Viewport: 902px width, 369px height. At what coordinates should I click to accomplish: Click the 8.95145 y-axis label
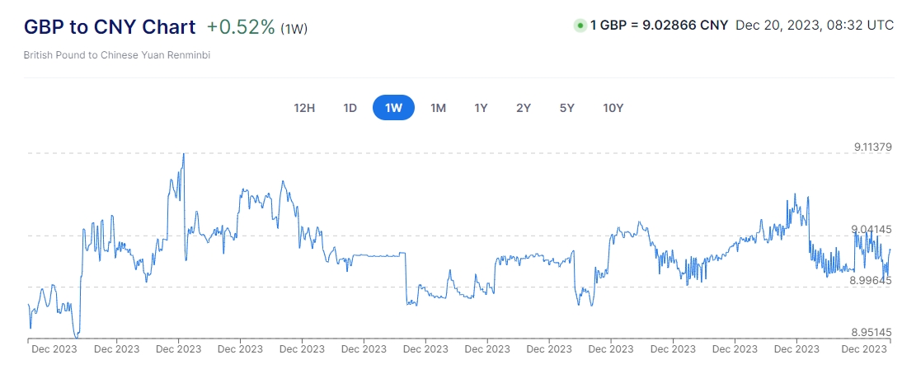872,332
